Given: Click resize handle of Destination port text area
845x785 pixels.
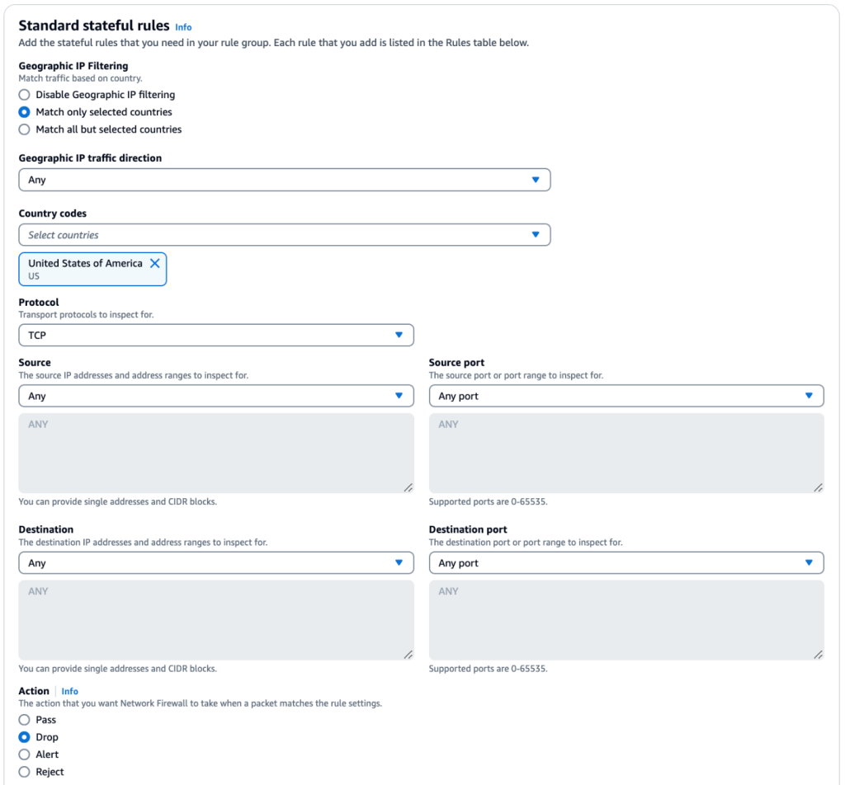Looking at the screenshot, I should 818,655.
